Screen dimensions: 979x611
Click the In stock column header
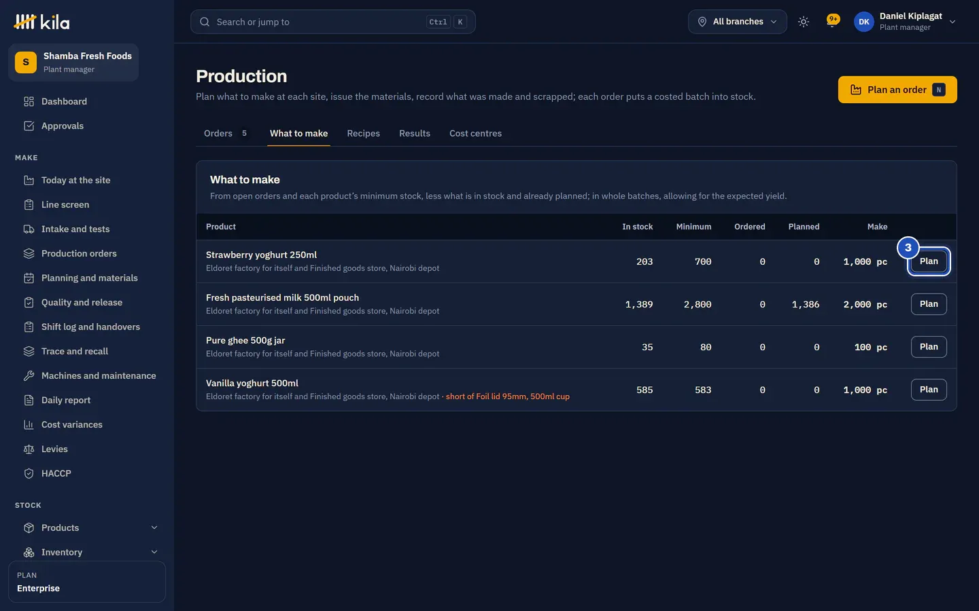coord(637,227)
